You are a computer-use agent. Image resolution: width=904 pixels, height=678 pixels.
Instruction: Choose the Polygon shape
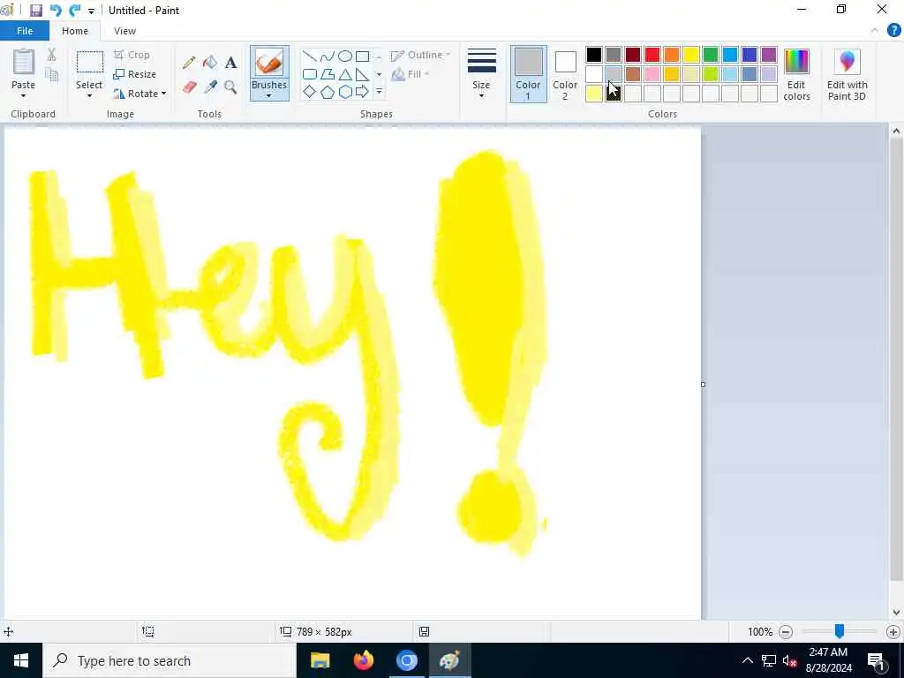(x=327, y=74)
